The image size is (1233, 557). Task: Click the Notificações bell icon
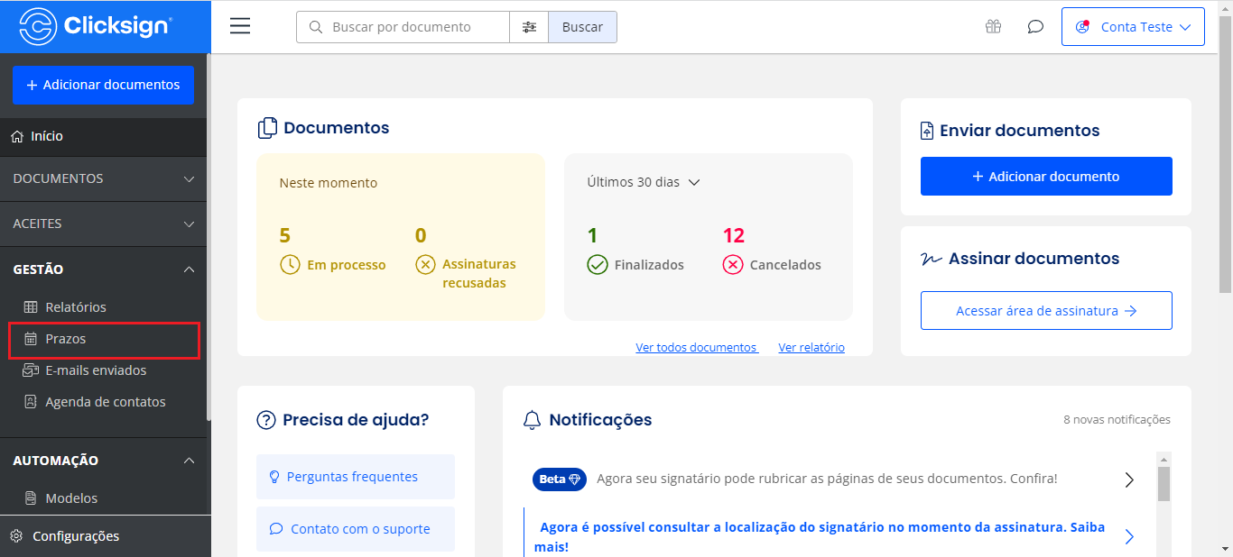[533, 420]
